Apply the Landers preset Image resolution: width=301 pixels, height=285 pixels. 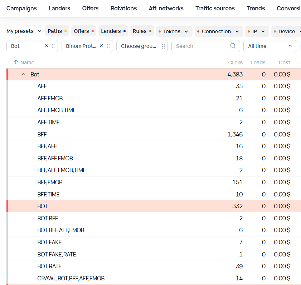[x=113, y=31]
